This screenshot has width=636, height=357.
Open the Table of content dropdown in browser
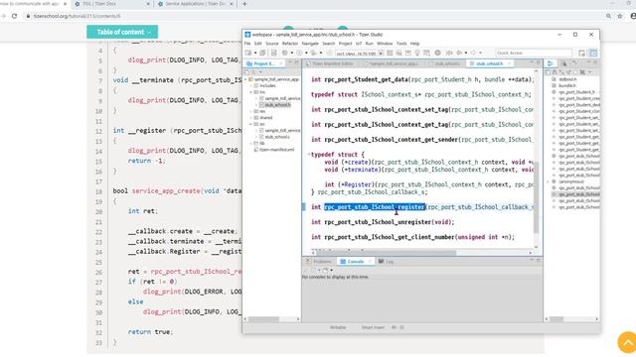pos(122,32)
